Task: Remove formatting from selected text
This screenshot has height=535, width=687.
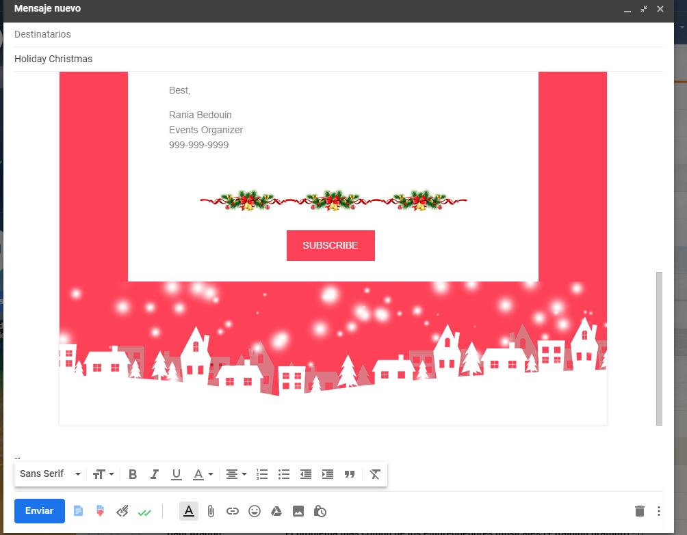Action: click(x=374, y=474)
